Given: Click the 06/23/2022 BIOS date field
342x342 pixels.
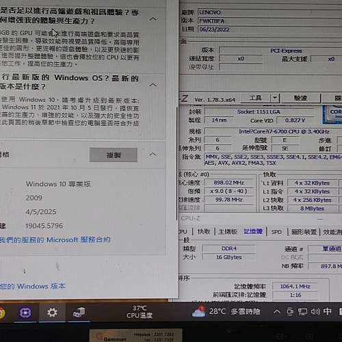Looking at the screenshot, I should (x=269, y=29).
